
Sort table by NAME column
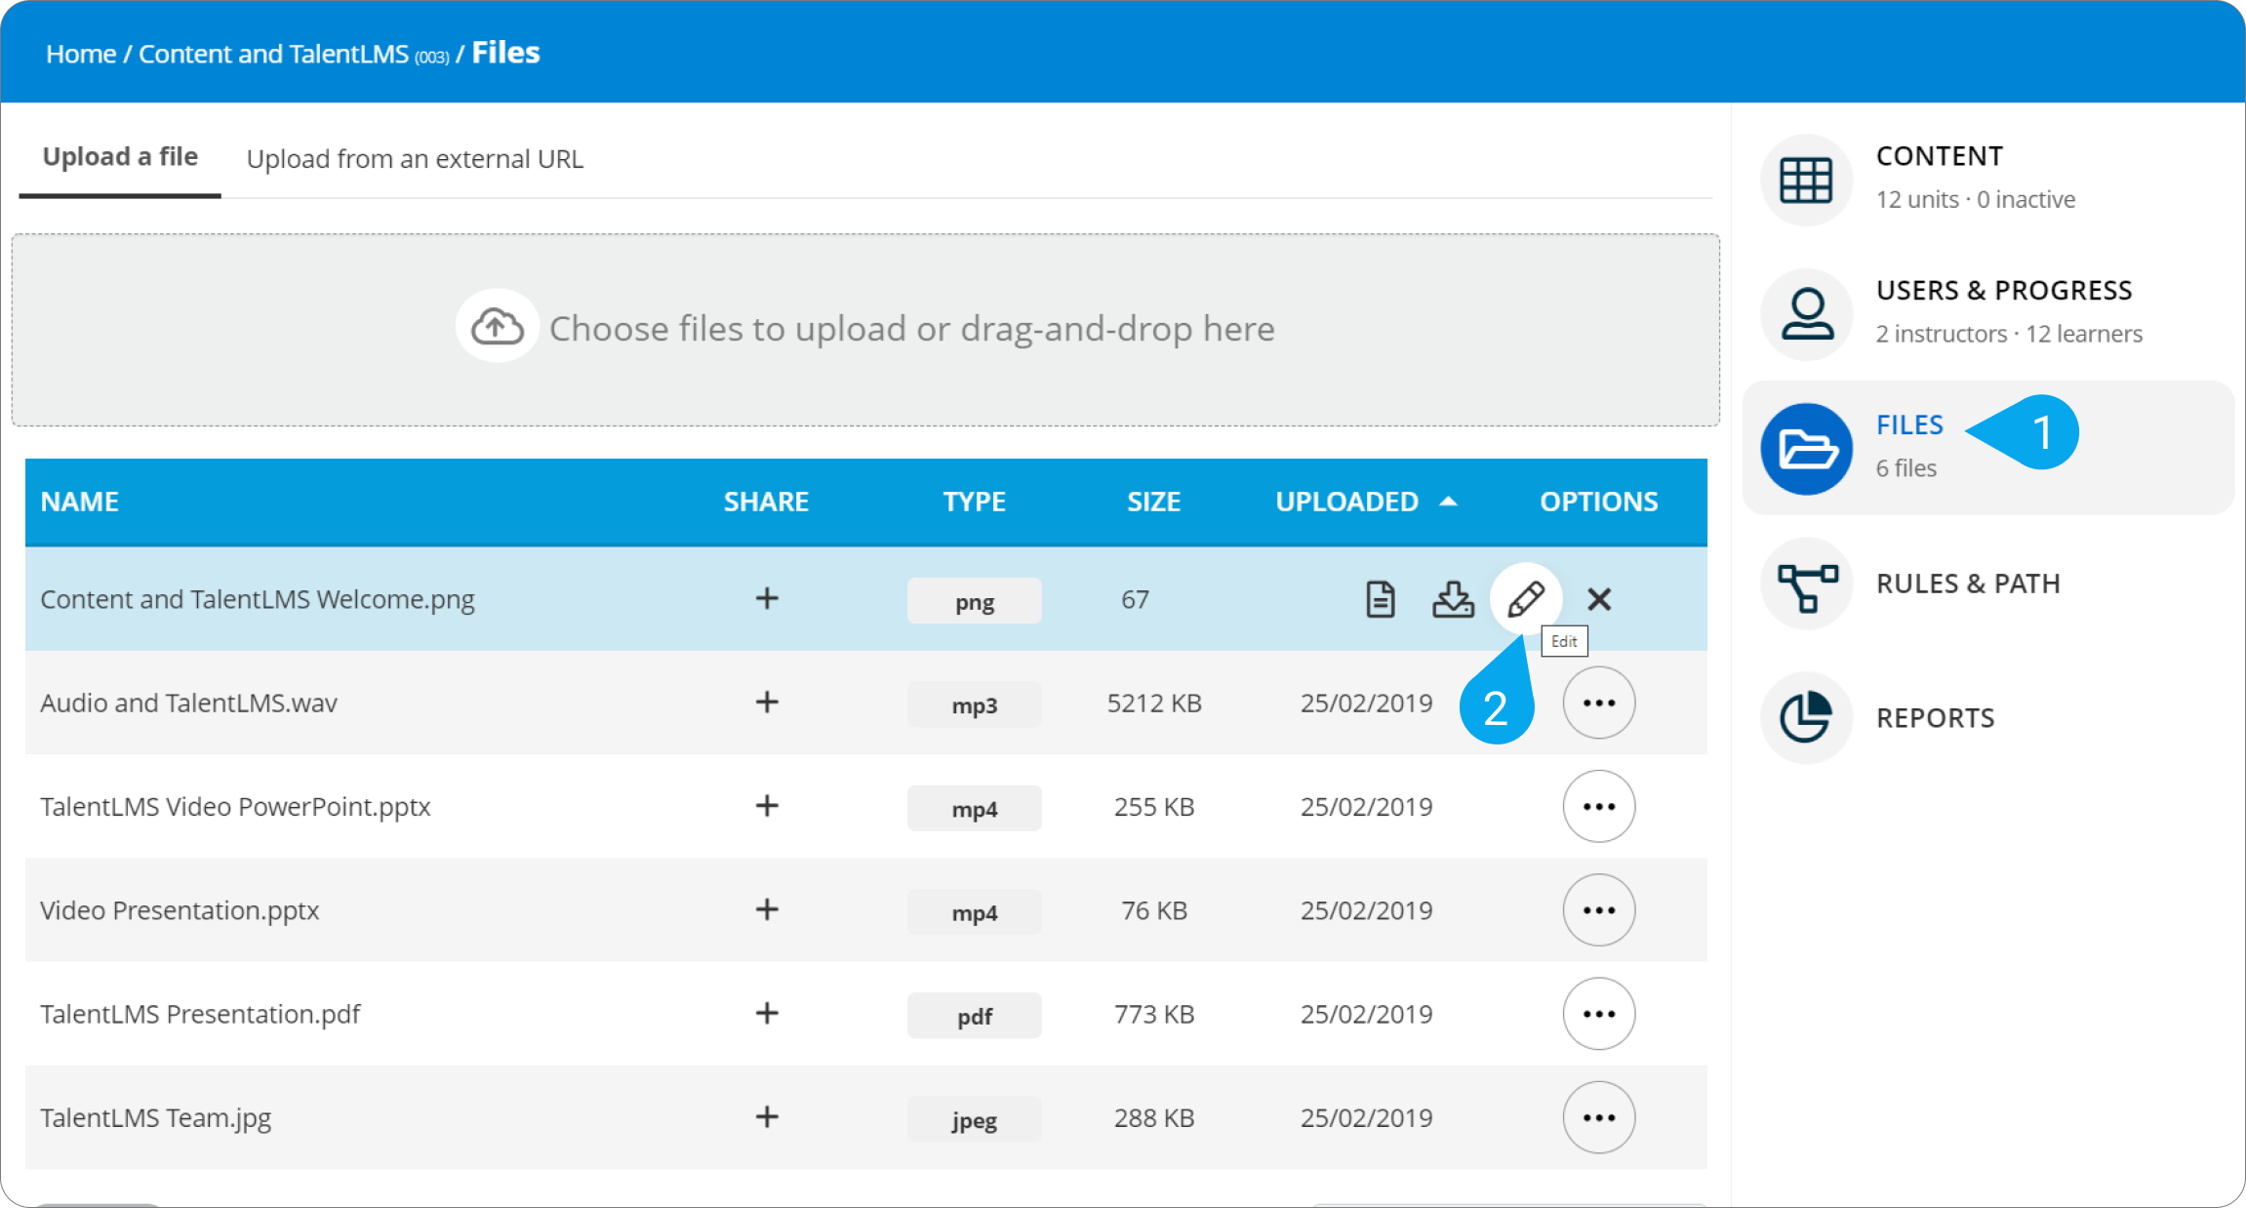click(79, 502)
